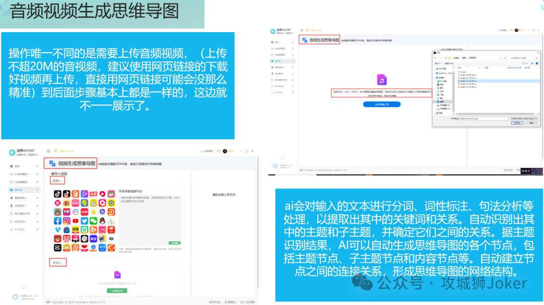Click the back arrow in file dialog

(x=435, y=58)
